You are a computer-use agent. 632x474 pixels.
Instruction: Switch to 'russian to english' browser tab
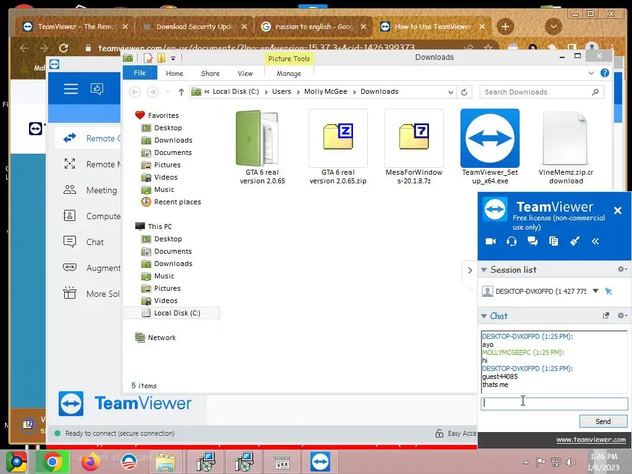tap(313, 27)
